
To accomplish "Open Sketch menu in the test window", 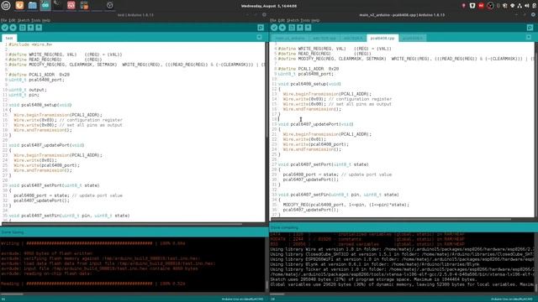I will click(24, 20).
